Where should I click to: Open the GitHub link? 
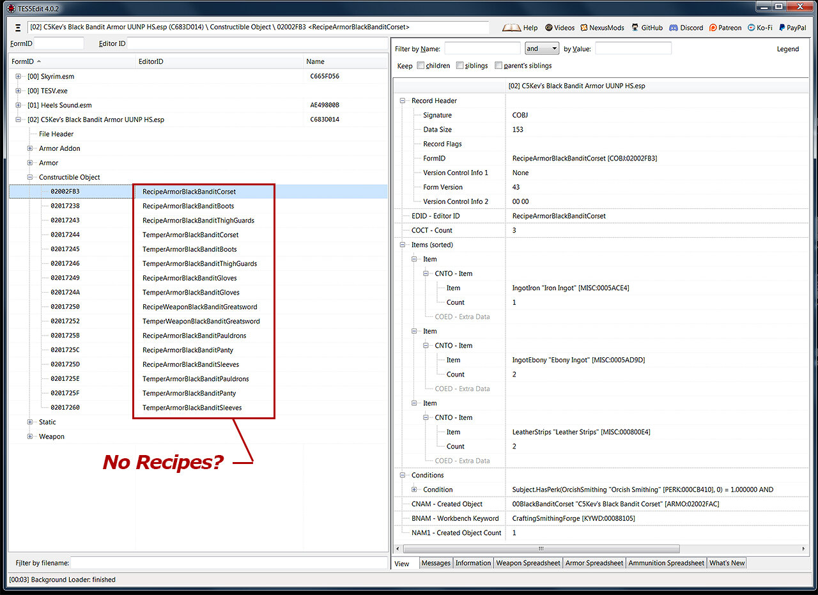pyautogui.click(x=647, y=27)
